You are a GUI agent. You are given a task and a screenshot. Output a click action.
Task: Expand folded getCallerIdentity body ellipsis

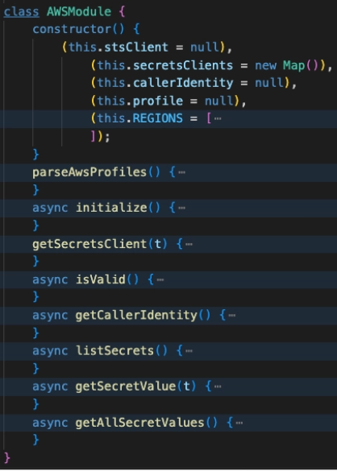[x=232, y=316]
